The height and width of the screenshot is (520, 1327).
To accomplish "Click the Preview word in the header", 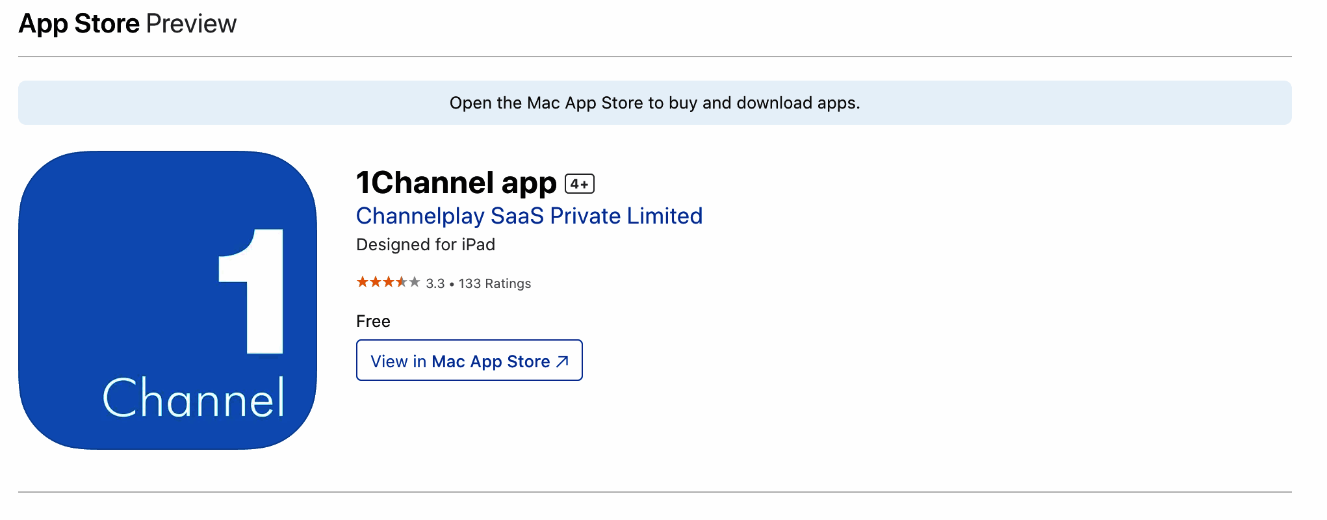I will 191,24.
